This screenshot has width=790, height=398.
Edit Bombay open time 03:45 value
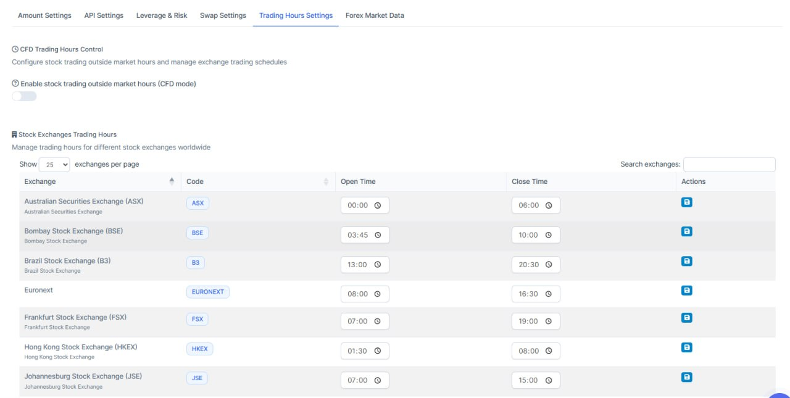[358, 235]
